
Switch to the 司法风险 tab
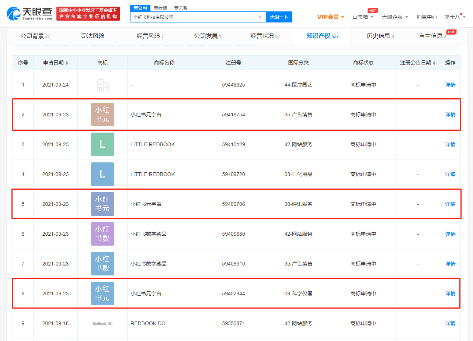coord(93,36)
